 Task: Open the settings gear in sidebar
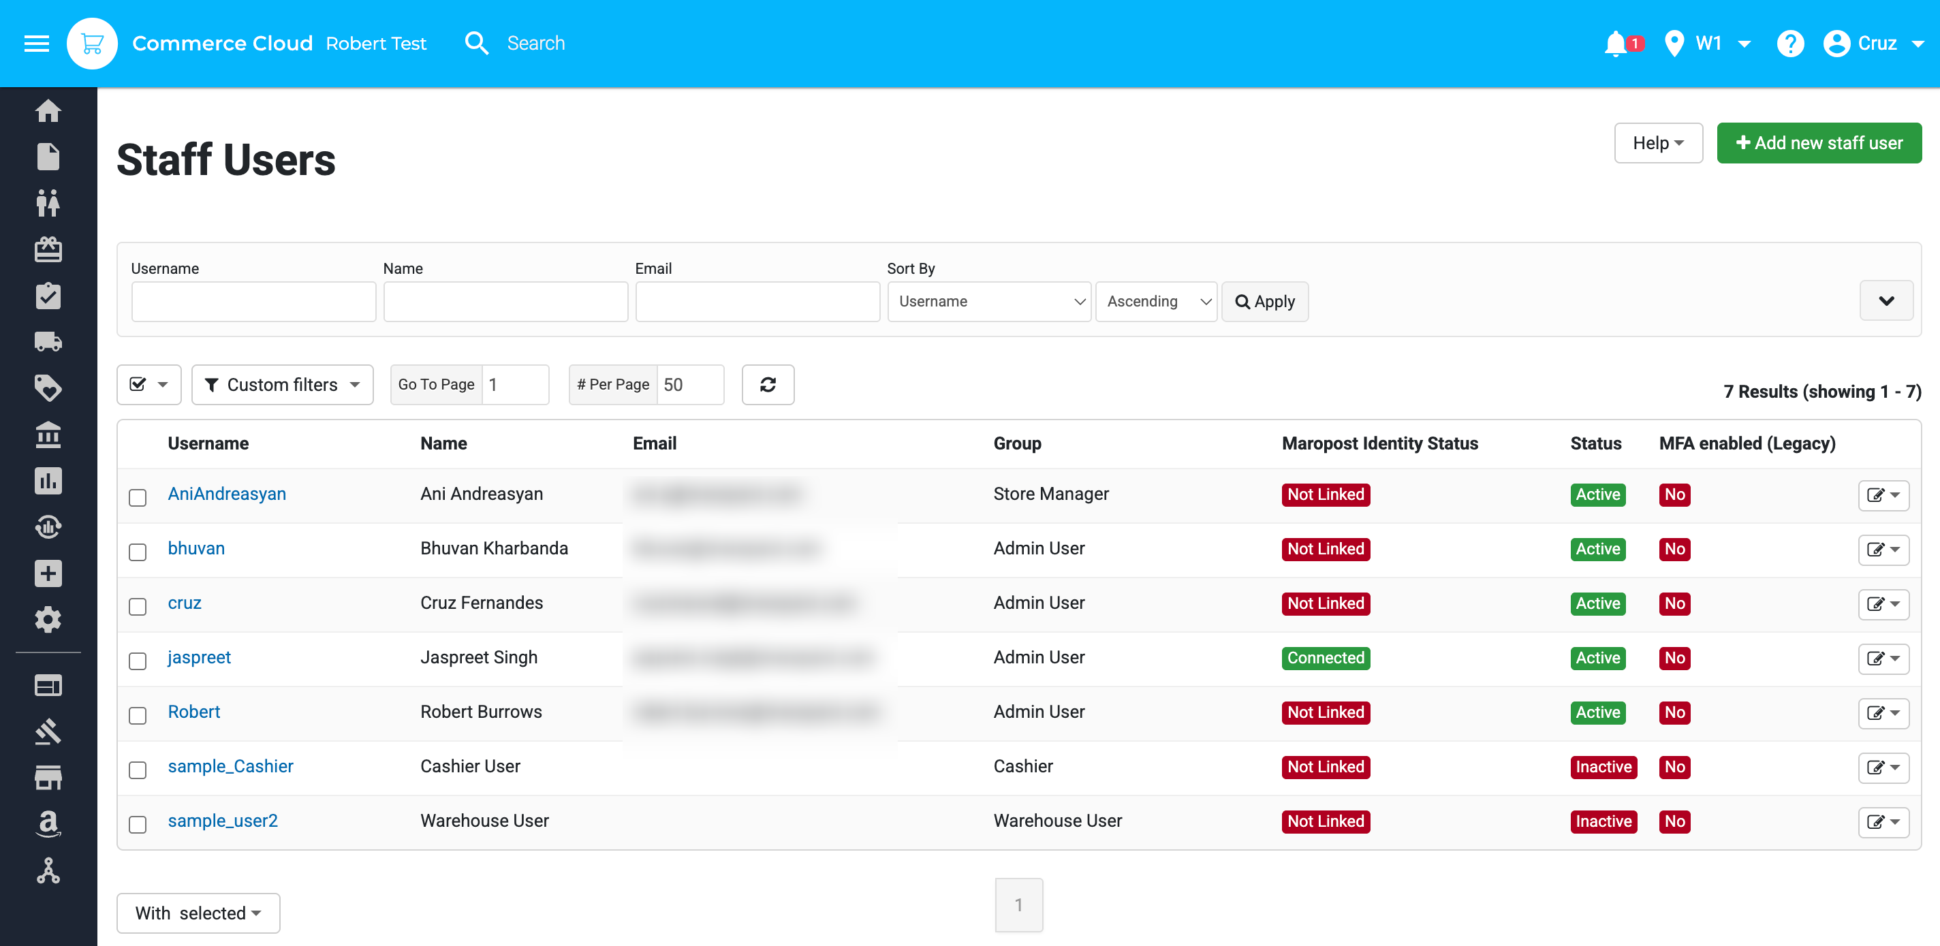[48, 620]
